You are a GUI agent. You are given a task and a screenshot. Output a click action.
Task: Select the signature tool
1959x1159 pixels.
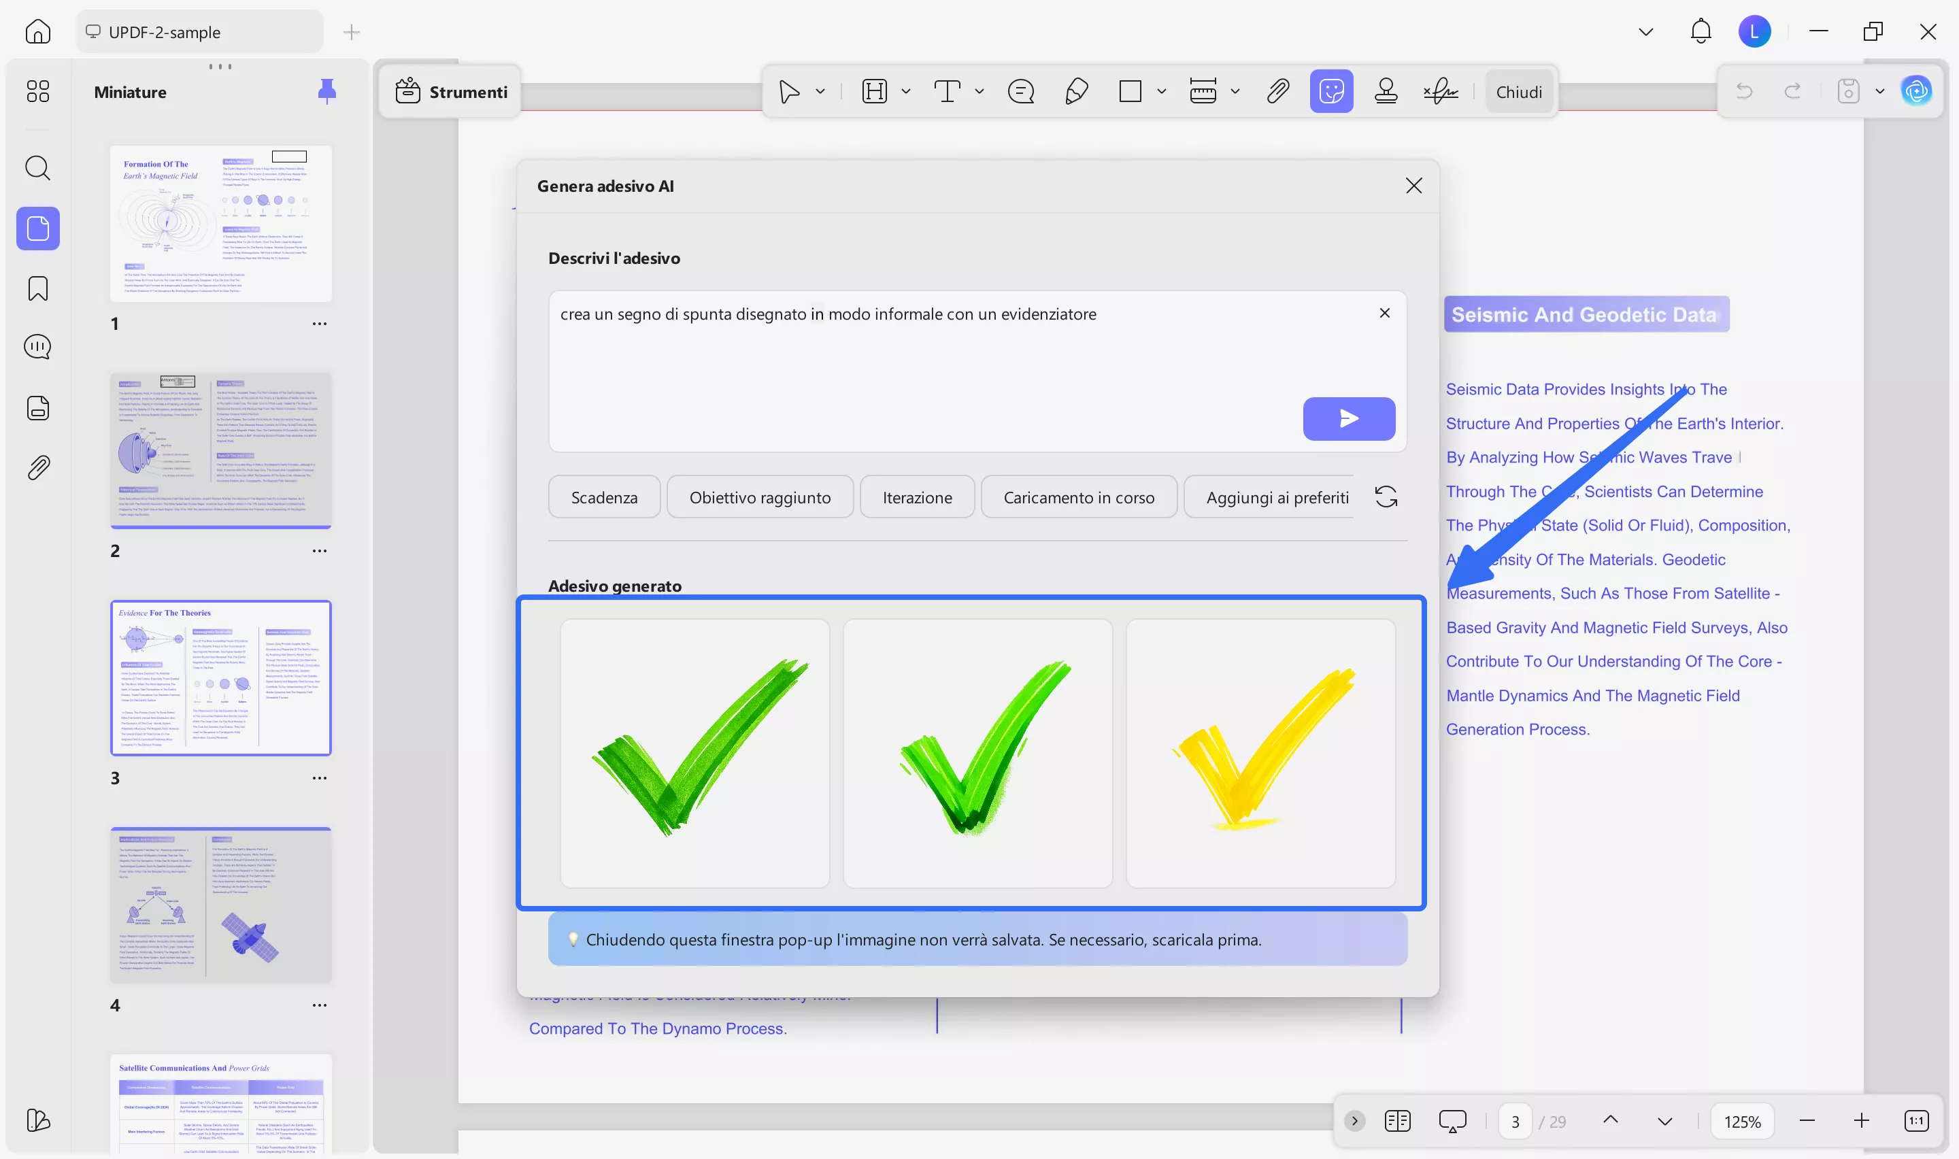(x=1441, y=92)
